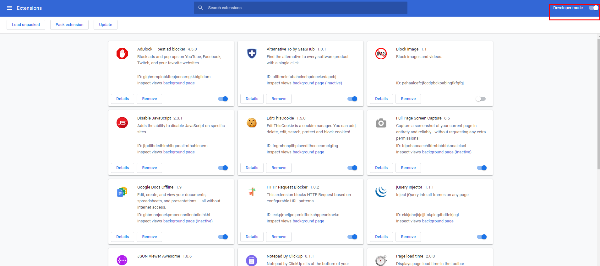Open Details for AdBlock
The image size is (600, 266).
pyautogui.click(x=123, y=99)
